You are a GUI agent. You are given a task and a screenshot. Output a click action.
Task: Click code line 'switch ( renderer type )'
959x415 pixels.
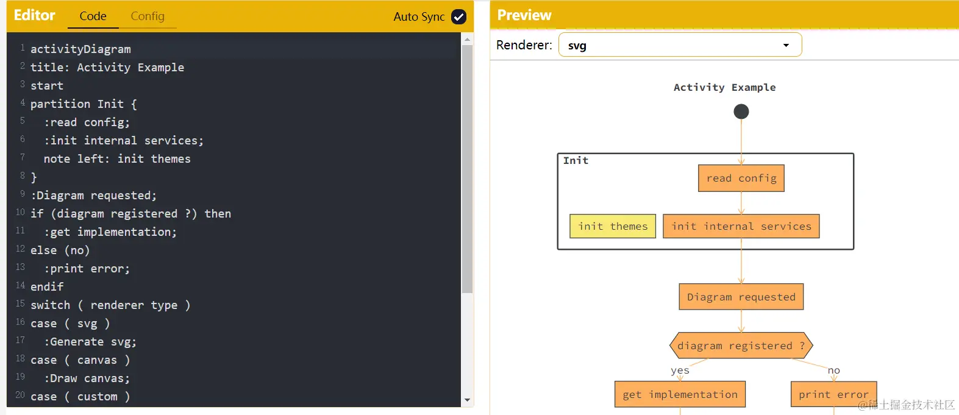[x=110, y=305]
